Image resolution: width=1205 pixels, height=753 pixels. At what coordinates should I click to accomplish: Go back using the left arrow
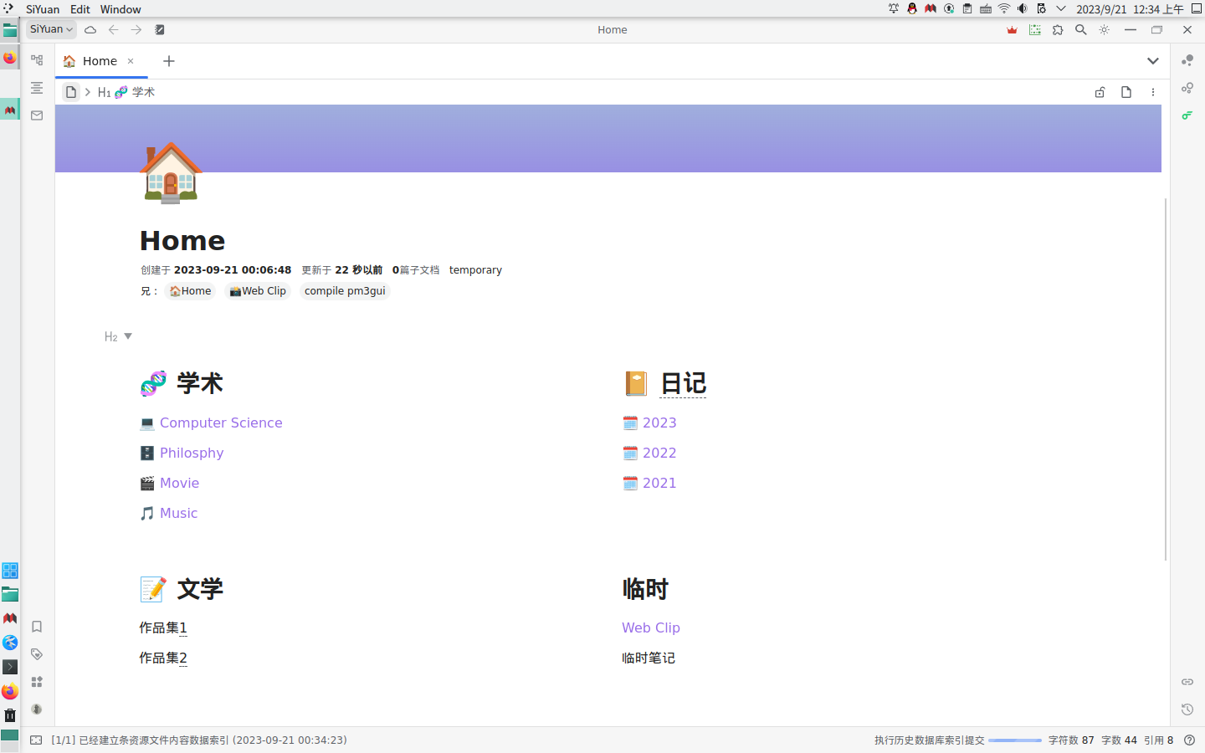click(x=113, y=29)
